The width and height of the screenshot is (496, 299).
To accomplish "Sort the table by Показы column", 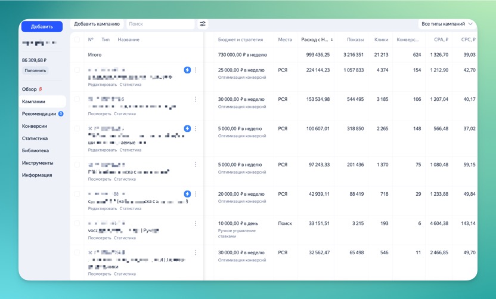I will pyautogui.click(x=355, y=40).
